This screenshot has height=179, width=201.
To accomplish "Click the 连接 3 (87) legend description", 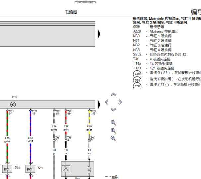I will coord(176,73).
